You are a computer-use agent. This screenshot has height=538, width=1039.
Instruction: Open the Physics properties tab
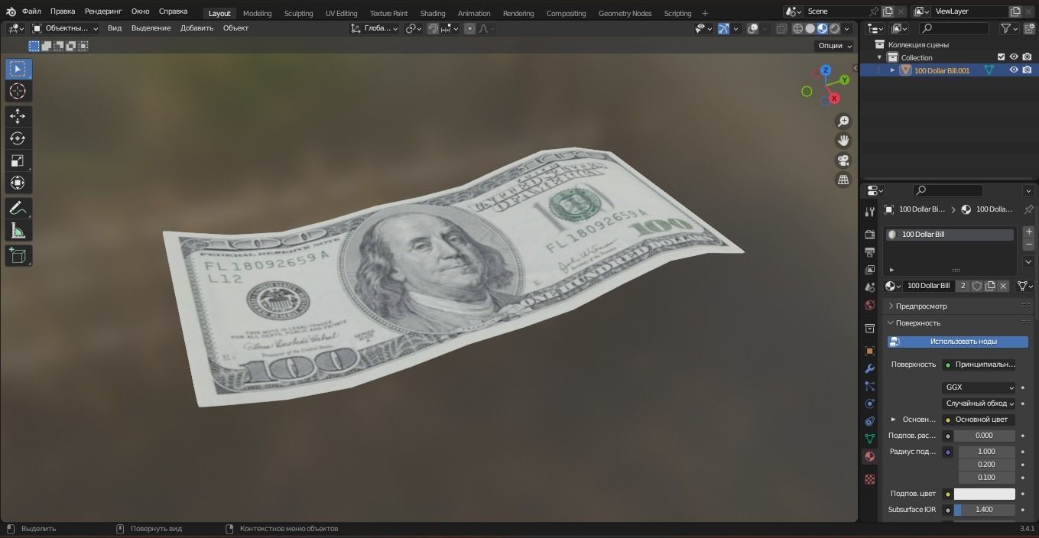[869, 403]
